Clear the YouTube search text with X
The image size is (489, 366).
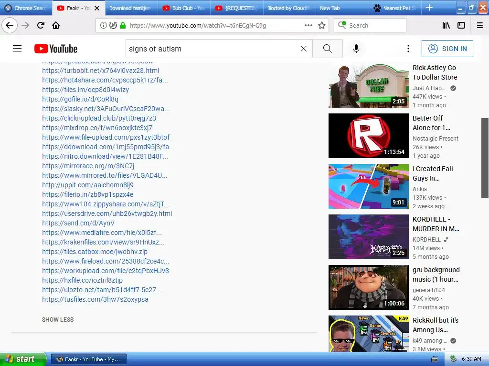click(x=303, y=49)
